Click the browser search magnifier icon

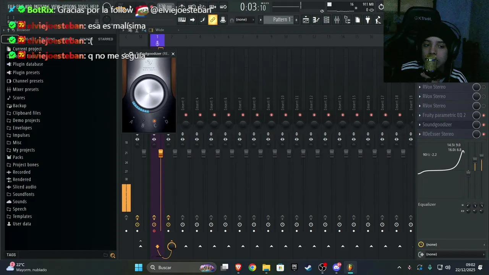(113, 255)
